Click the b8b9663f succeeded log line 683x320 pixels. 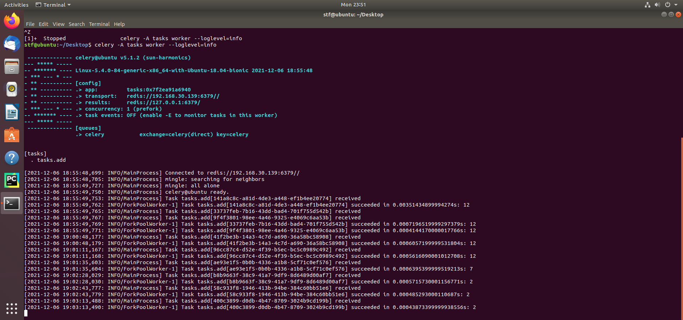click(249, 282)
